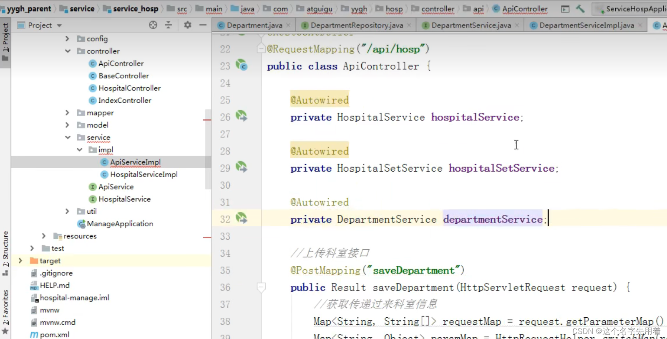Open ApiService interface in project tree

(x=111, y=187)
